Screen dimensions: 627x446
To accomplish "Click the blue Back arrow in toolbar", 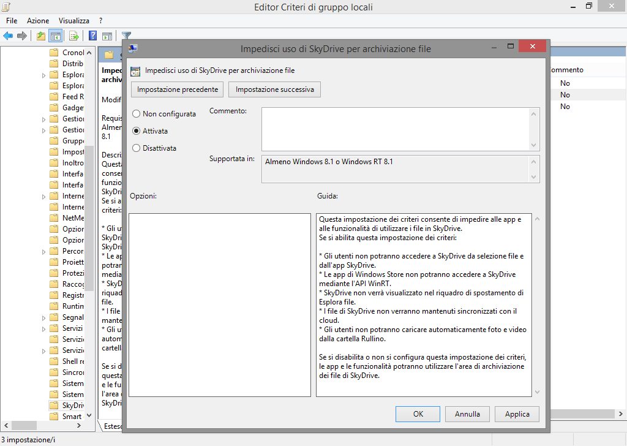I will [9, 36].
